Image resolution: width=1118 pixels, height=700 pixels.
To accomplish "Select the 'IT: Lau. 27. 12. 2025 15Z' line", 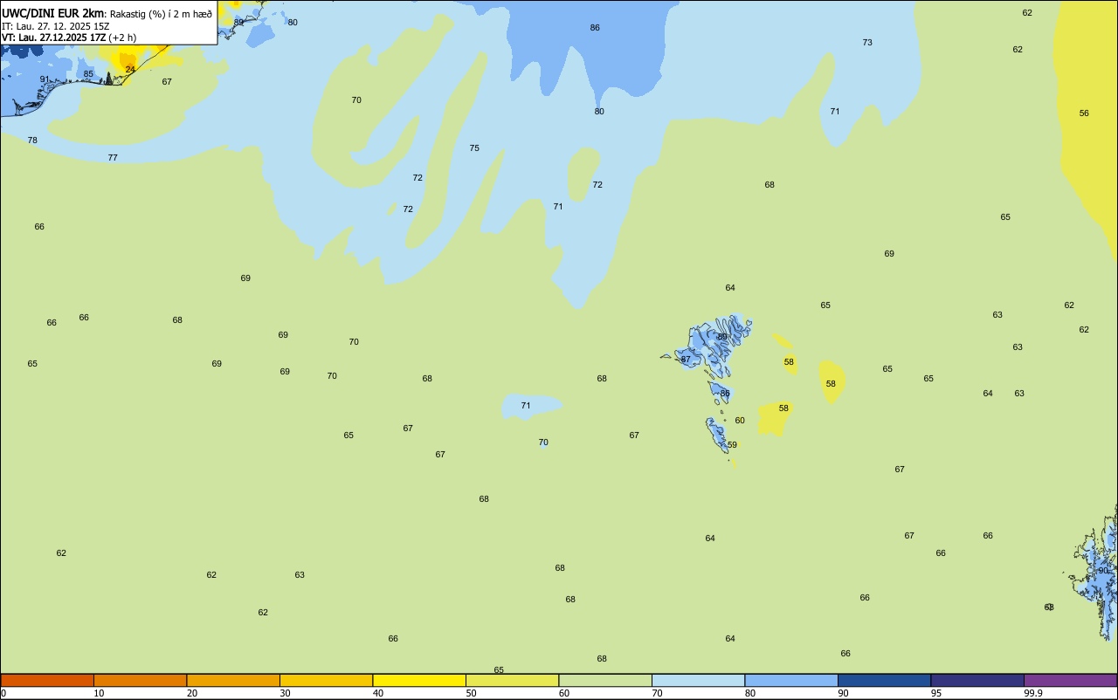I will coord(55,26).
